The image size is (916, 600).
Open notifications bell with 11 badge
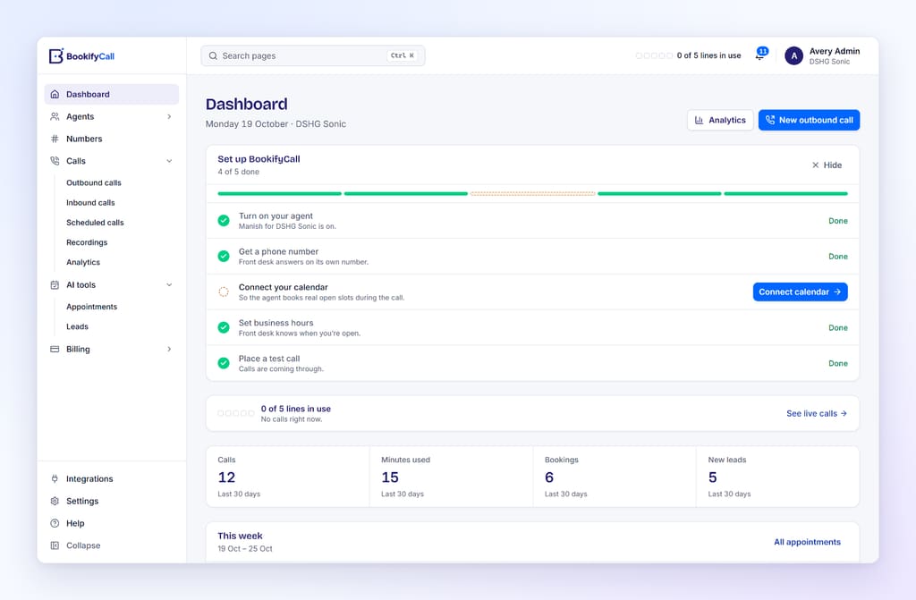click(761, 55)
